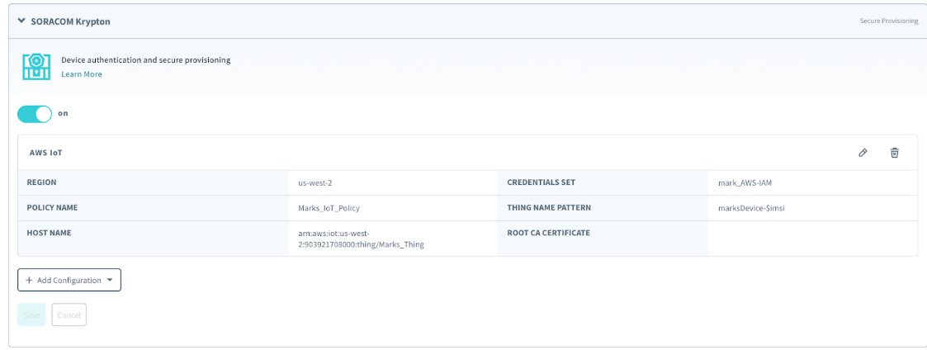The width and height of the screenshot is (927, 350).
Task: Click the THING NAME PATTERN label
Action: pos(549,207)
